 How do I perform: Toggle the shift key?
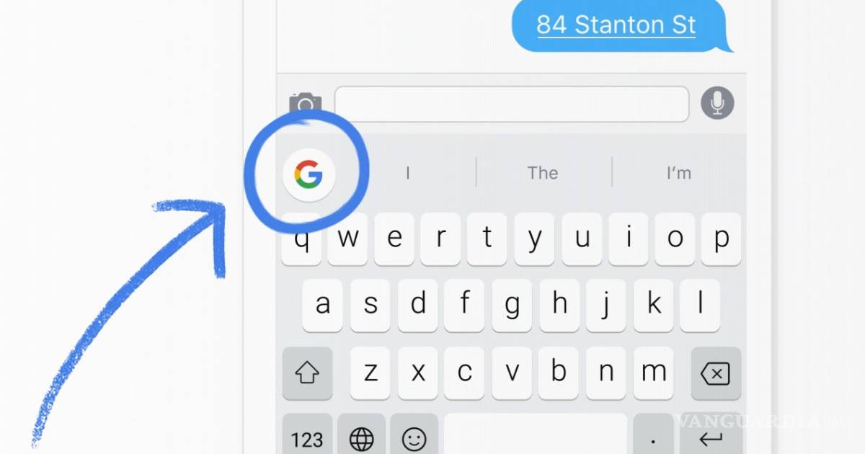(307, 373)
